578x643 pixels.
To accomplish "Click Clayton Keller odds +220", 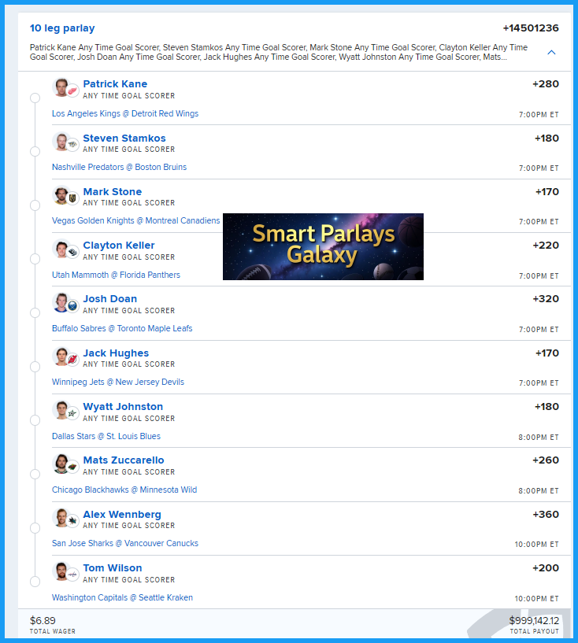I will (x=546, y=246).
